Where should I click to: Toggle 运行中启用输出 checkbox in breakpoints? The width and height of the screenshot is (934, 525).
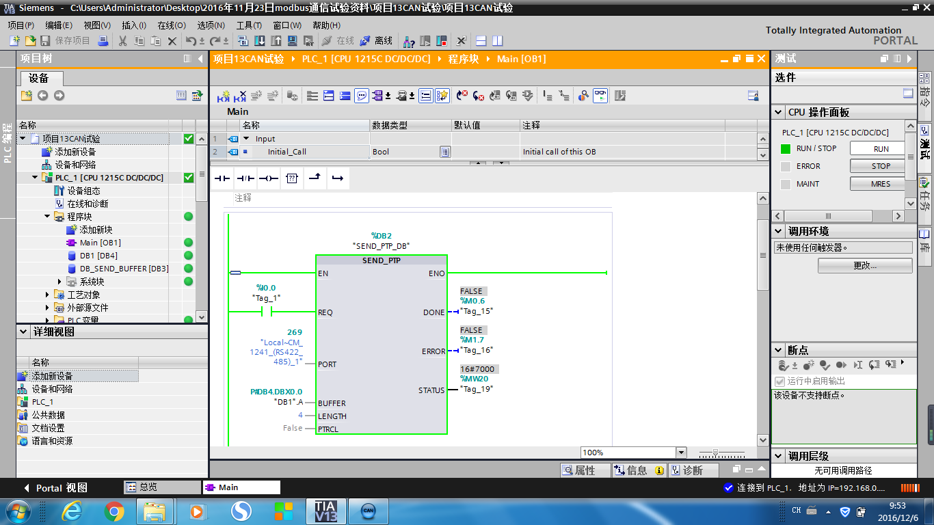coord(779,381)
